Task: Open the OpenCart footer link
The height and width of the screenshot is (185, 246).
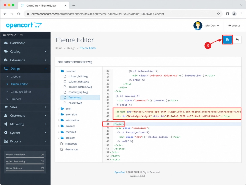Action: point(120,172)
